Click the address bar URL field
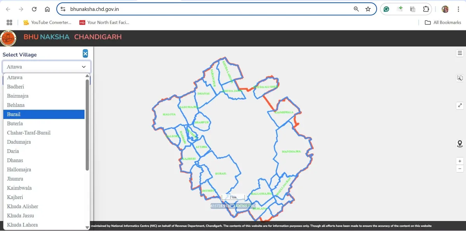Viewport: 466px width, 231px height. coord(210,9)
